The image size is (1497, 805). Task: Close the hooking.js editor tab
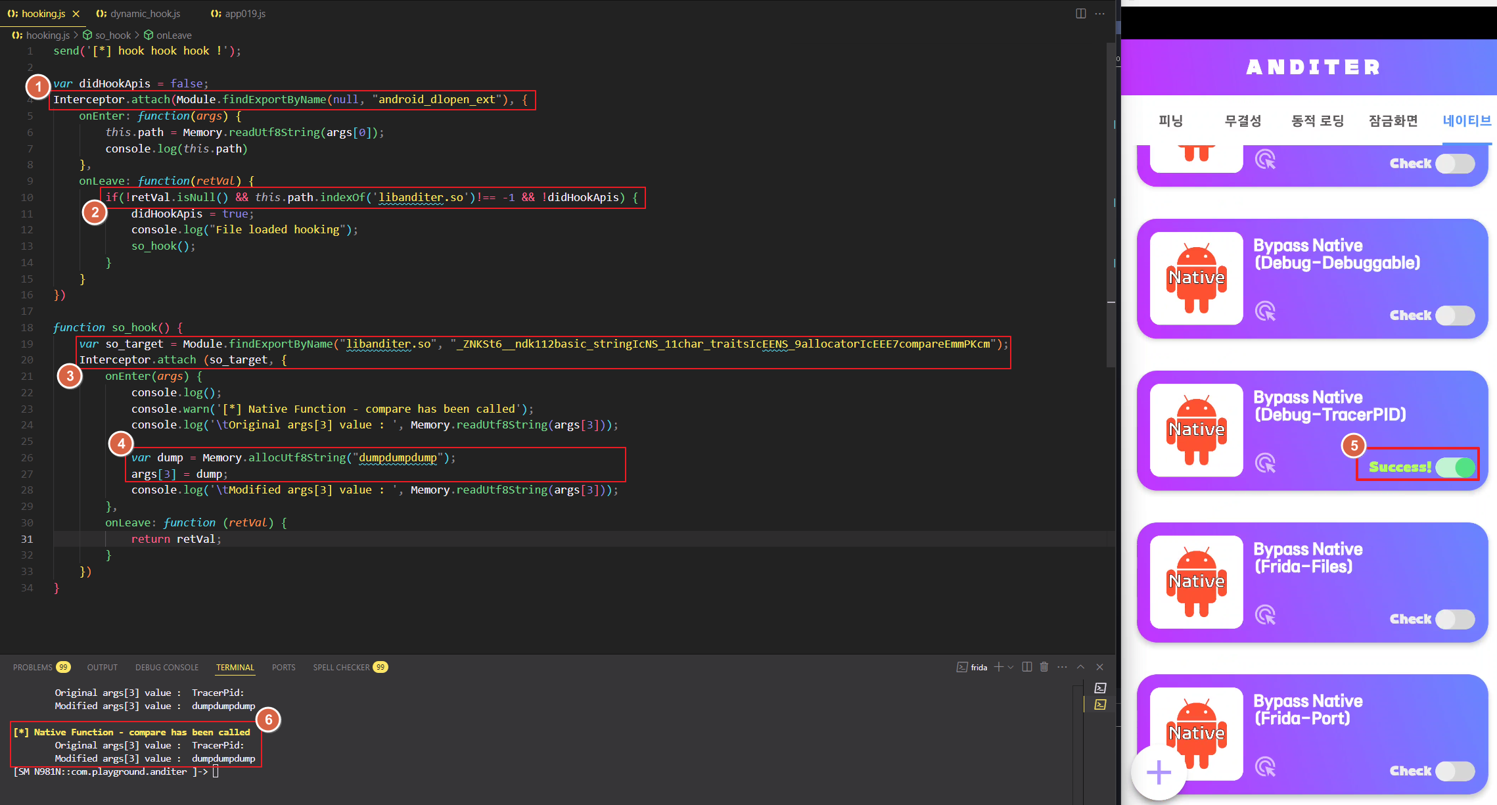coord(76,14)
